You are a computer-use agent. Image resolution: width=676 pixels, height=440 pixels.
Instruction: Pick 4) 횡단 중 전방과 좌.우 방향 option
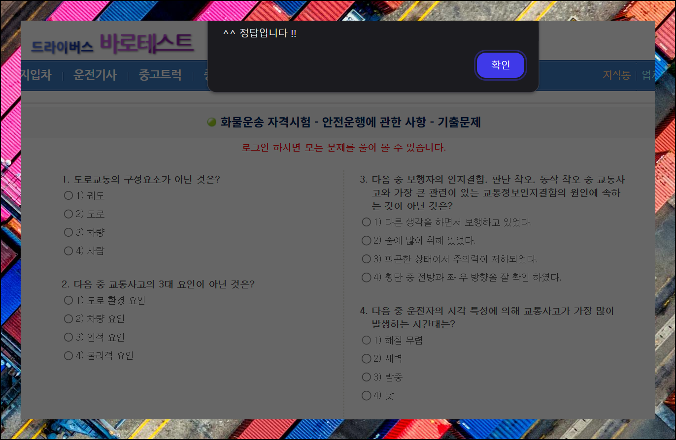[366, 277]
